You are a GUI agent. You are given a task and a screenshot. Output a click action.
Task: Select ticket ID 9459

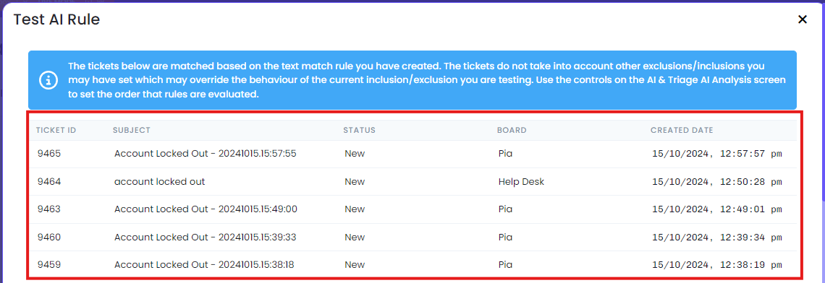pyautogui.click(x=49, y=265)
